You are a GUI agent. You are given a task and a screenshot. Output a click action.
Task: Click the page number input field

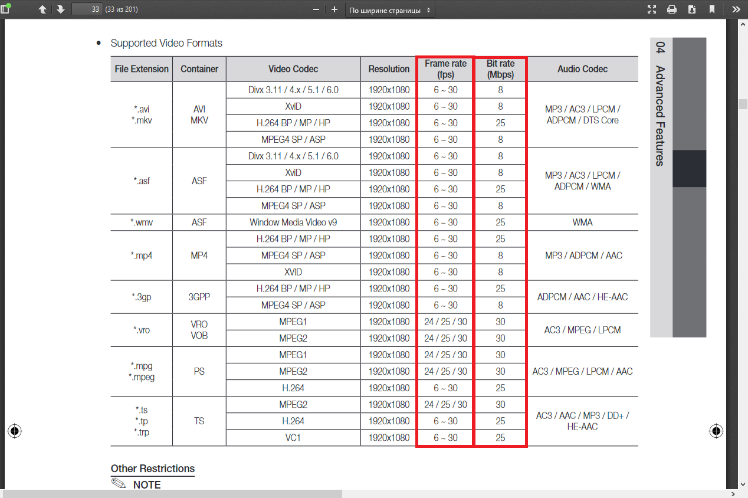tap(87, 9)
